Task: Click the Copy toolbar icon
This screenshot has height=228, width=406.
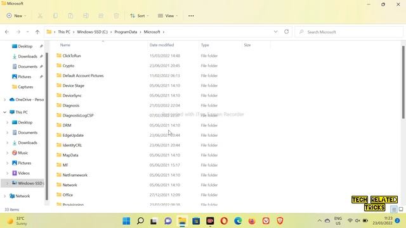Action: coord(55,16)
